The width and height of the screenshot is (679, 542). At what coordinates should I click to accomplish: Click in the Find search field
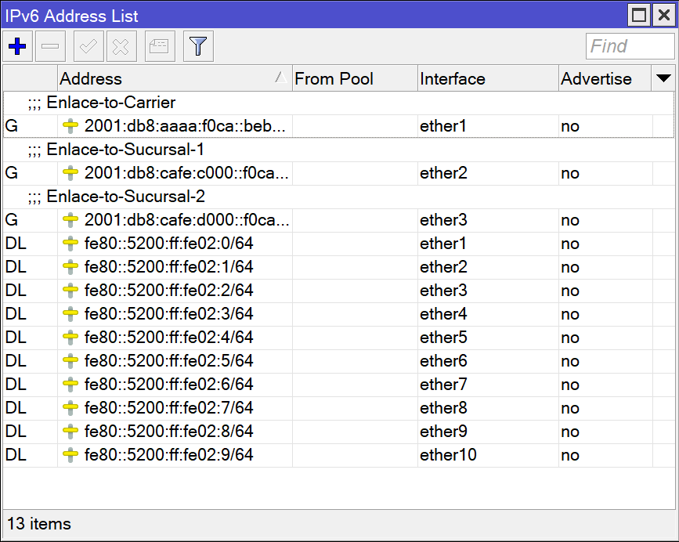[629, 47]
